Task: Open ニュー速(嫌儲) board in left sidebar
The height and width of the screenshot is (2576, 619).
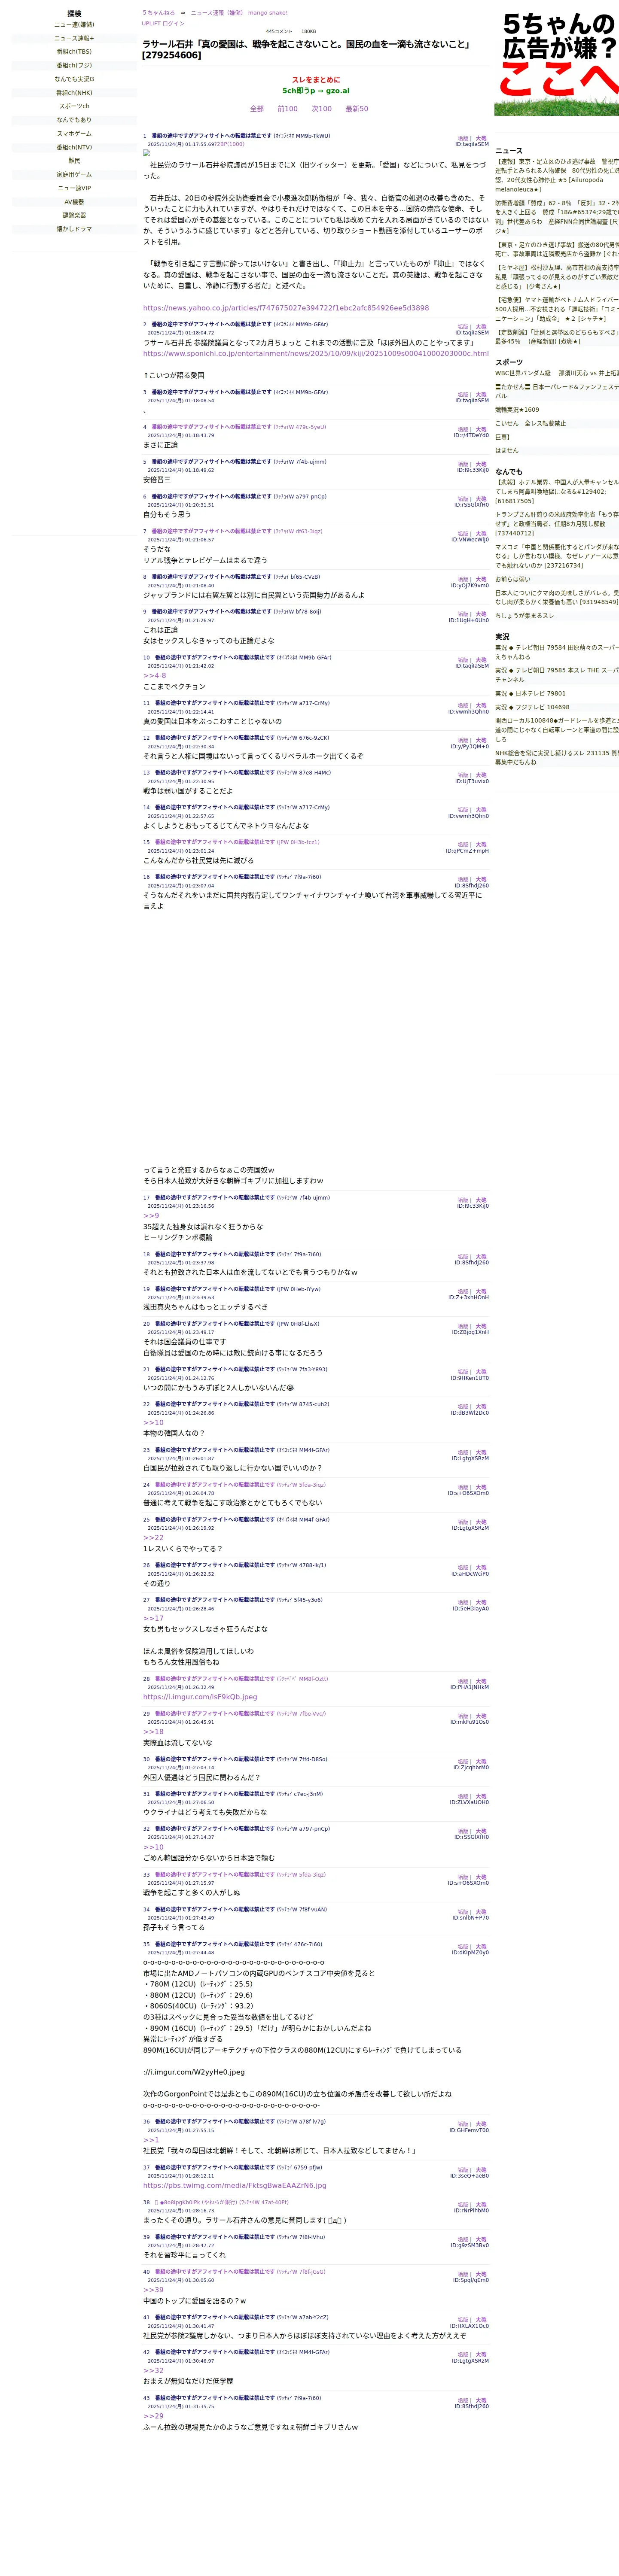Action: tap(74, 25)
